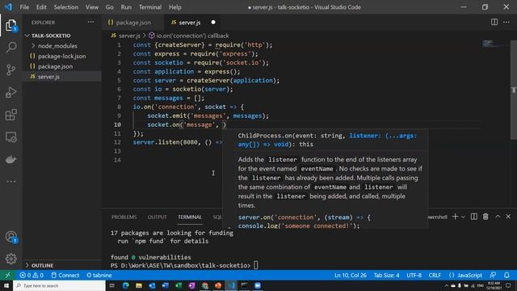
Task: Open feedback icon in status bar
Action: [x=493, y=275]
